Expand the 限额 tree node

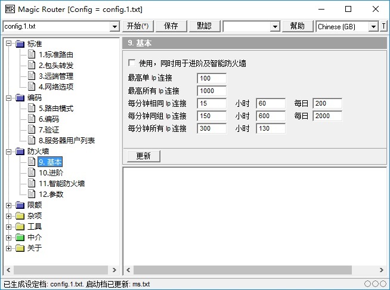(9, 205)
